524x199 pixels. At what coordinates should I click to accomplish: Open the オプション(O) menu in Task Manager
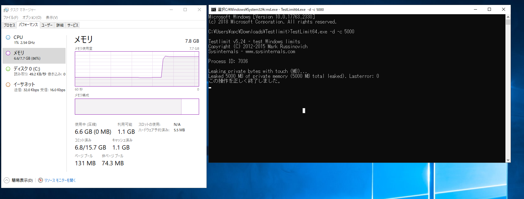(x=32, y=18)
